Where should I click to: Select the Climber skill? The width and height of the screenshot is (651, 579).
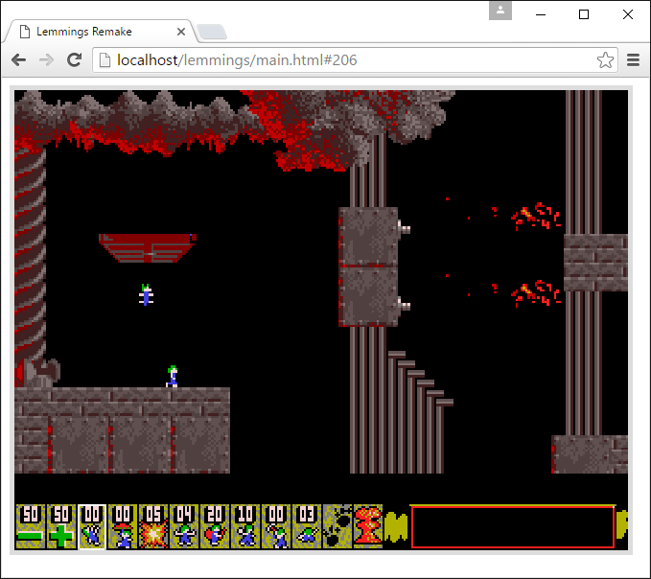pos(92,526)
